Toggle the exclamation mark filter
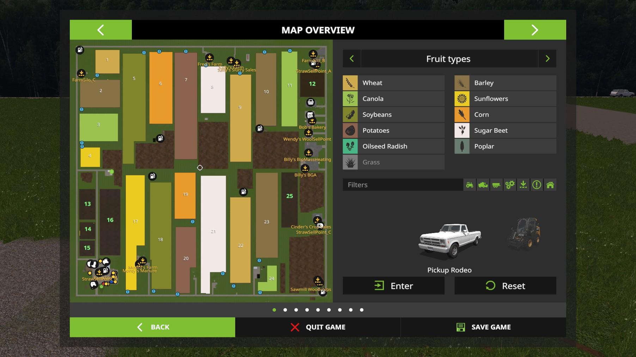Viewport: 636px width, 357px height. (537, 185)
